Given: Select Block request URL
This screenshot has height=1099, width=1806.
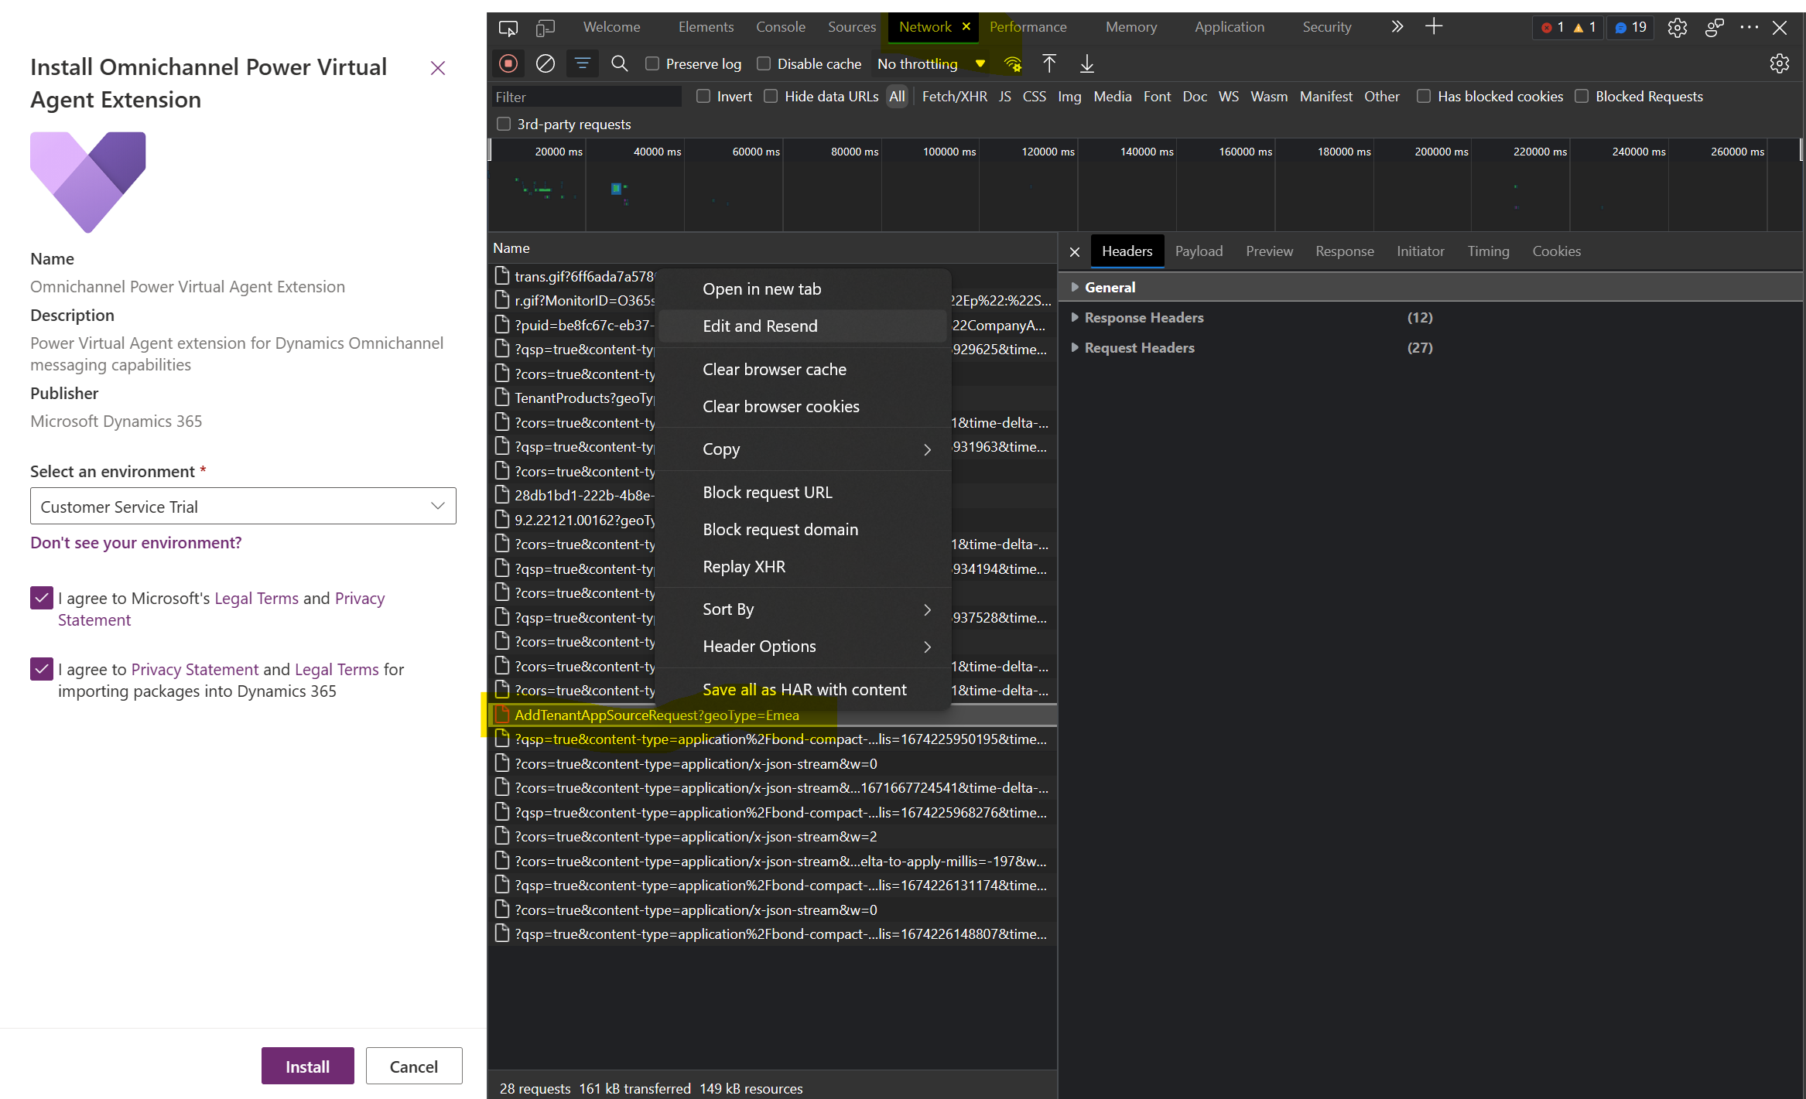Looking at the screenshot, I should coord(803,493).
